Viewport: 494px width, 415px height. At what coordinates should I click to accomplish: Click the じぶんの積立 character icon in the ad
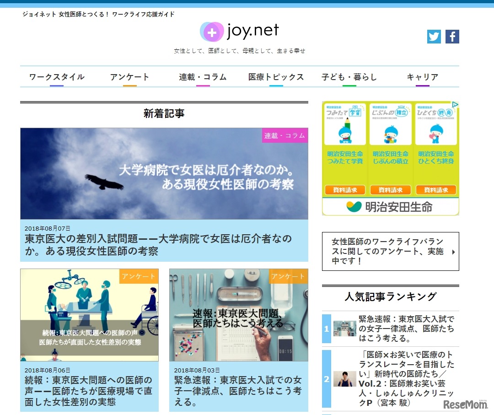390,124
